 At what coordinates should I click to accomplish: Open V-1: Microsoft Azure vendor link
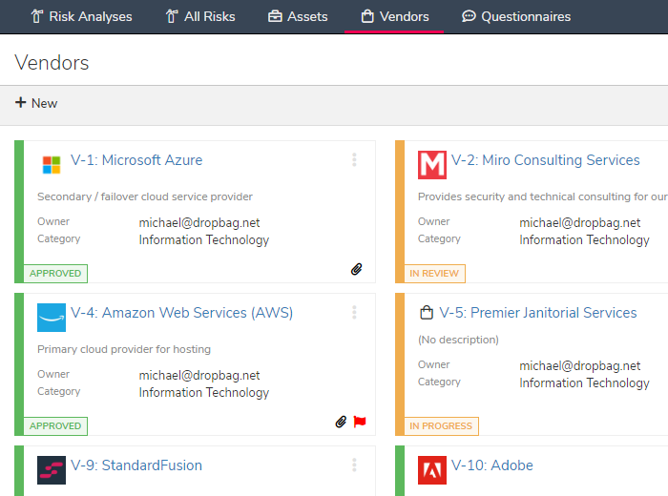point(136,160)
